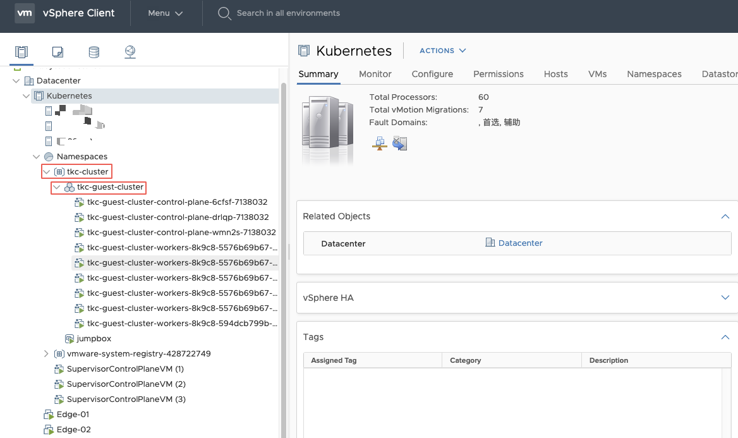
Task: Collapse the Namespaces tree node
Action: coord(36,156)
